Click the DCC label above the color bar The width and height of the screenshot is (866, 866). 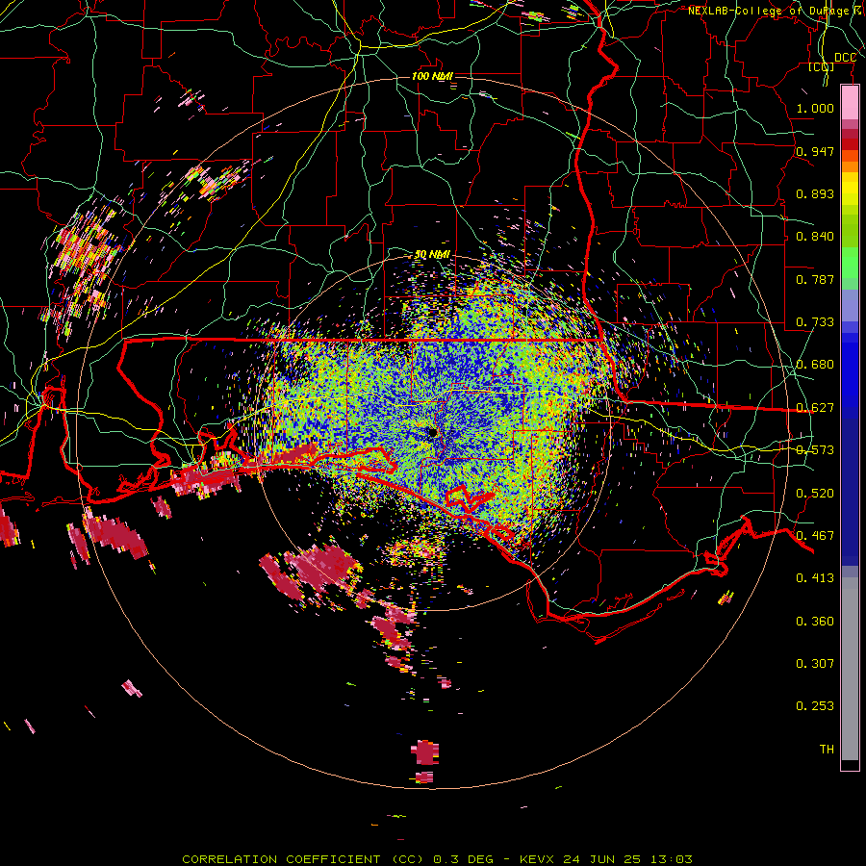click(x=845, y=58)
